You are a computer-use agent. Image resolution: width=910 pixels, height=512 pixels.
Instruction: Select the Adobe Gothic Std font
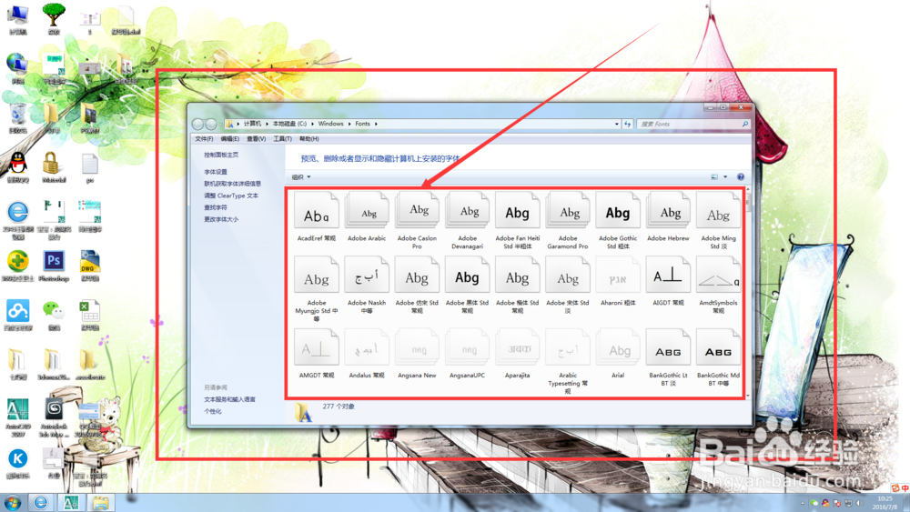pos(618,221)
